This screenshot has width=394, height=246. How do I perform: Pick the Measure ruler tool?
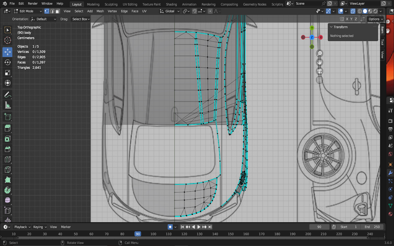point(7,105)
